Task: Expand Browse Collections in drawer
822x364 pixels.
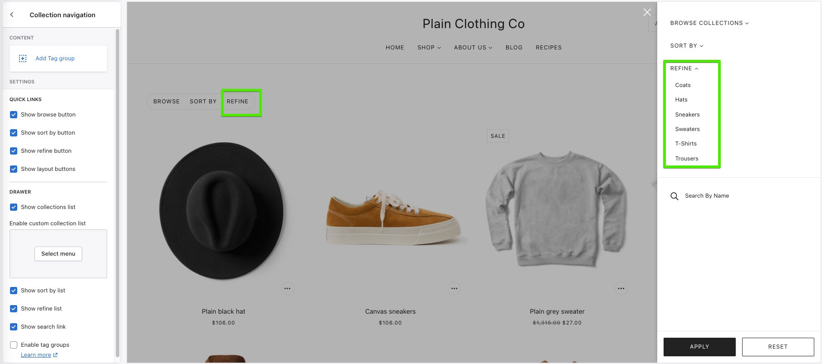Action: coord(709,23)
